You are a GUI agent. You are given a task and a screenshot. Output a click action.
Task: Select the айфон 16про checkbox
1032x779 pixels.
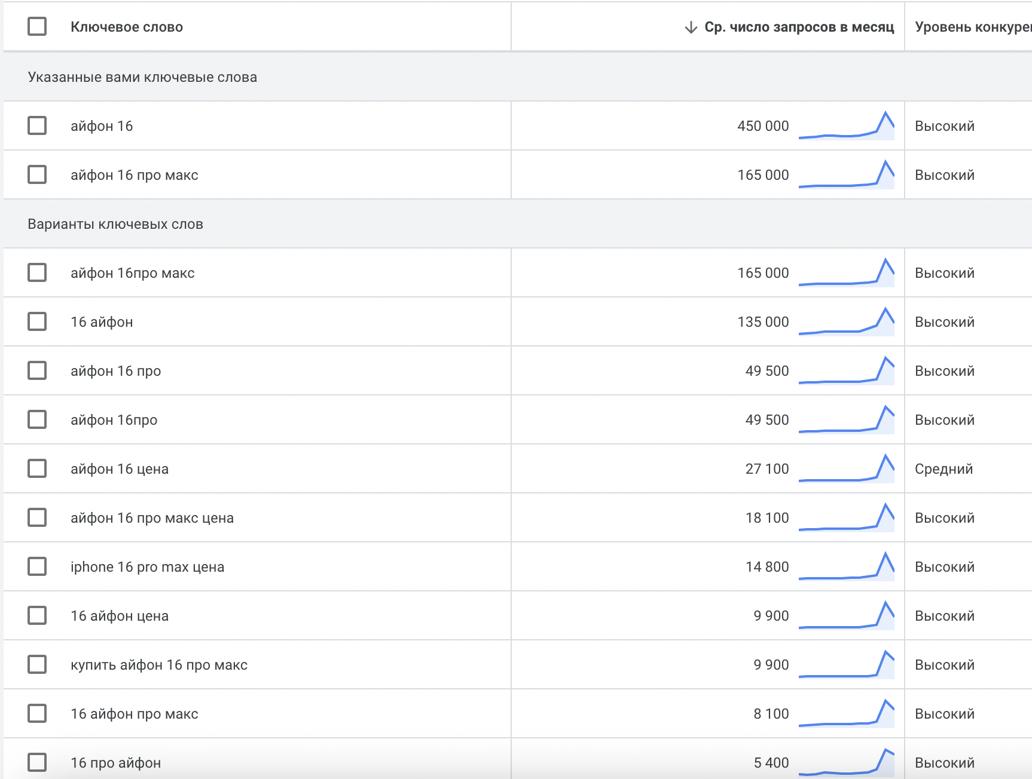37,419
